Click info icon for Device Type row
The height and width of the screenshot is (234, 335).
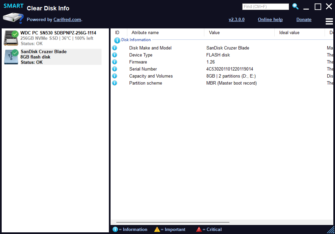click(x=115, y=55)
